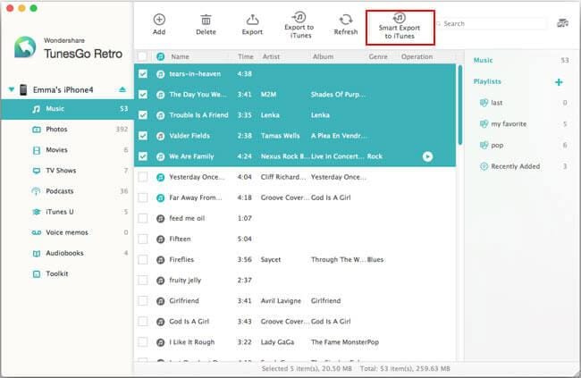Check the fruity jelly checkbox
The height and width of the screenshot is (378, 581).
pos(143,281)
